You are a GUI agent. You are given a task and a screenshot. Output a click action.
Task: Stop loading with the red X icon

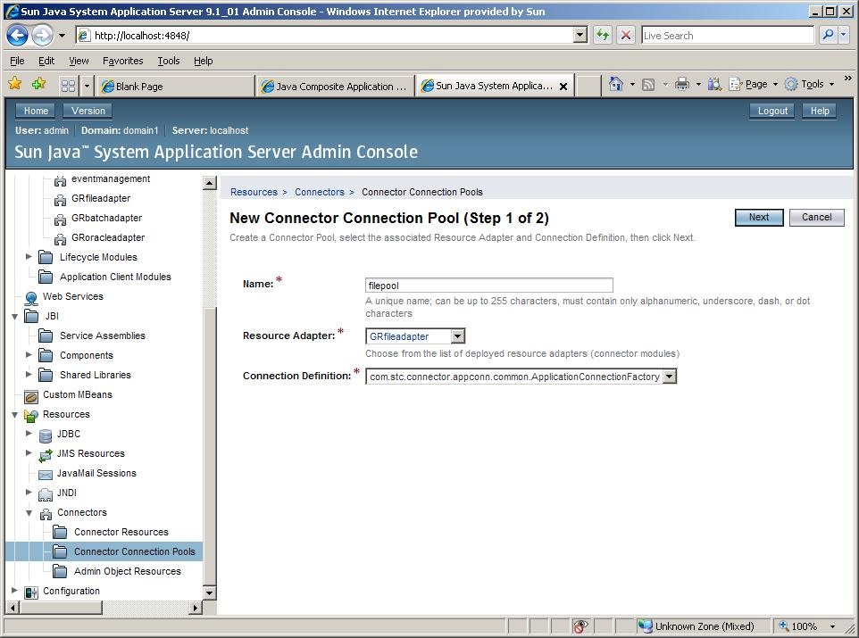click(x=626, y=36)
